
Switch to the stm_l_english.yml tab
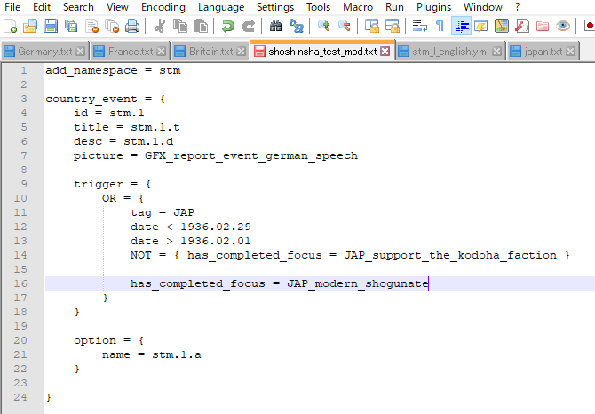pyautogui.click(x=450, y=52)
